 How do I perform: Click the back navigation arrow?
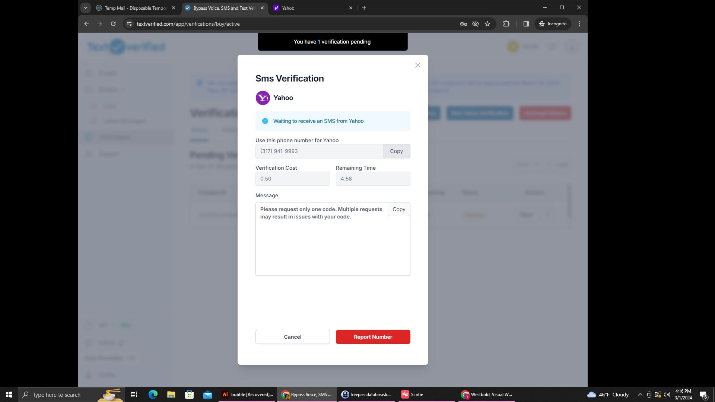[x=86, y=23]
